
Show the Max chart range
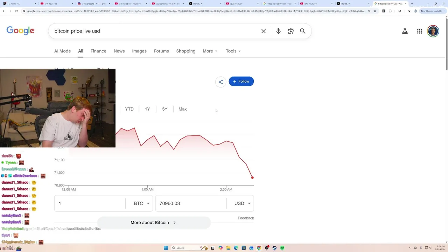[x=183, y=109]
